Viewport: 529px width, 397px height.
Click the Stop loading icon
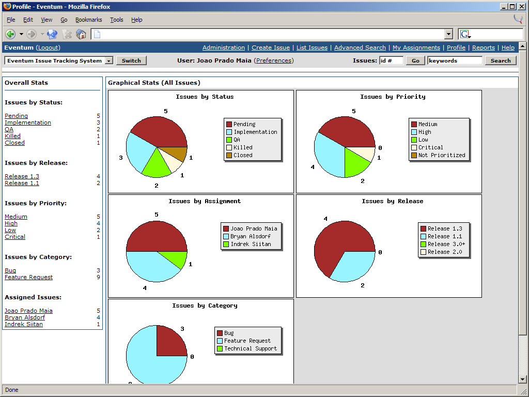pos(67,34)
